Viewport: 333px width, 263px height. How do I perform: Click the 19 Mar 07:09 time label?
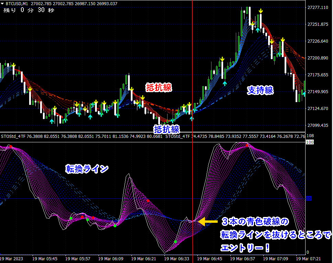pyautogui.click(x=275, y=259)
